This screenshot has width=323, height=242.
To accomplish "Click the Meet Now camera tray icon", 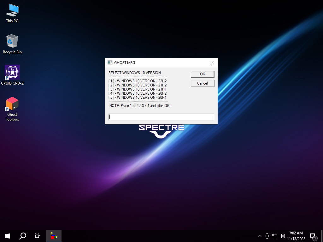I will coord(267,236).
